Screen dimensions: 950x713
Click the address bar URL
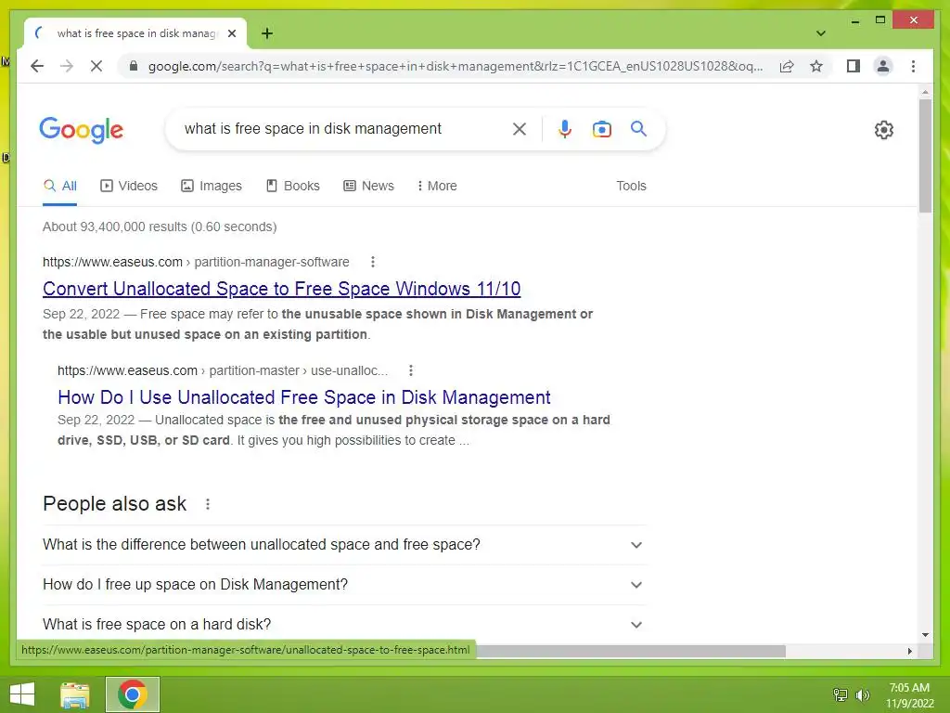point(455,66)
